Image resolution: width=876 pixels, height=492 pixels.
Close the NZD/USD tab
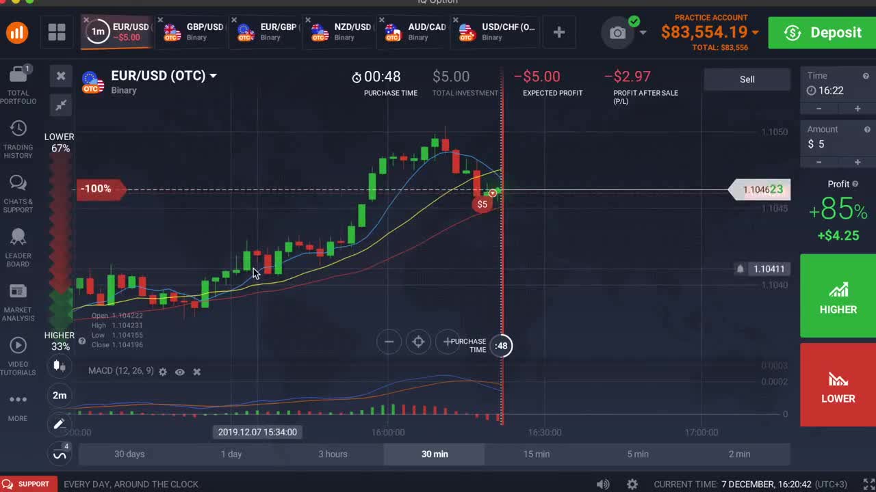pos(308,20)
